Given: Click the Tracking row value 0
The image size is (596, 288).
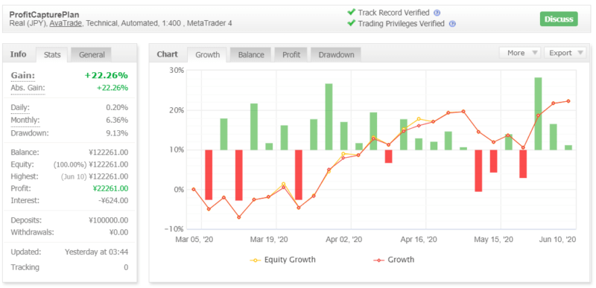Looking at the screenshot, I should pos(126,267).
